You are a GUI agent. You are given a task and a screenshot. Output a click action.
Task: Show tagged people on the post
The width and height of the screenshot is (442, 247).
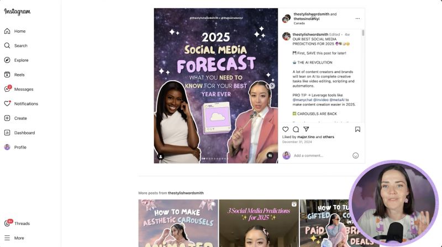[161, 156]
